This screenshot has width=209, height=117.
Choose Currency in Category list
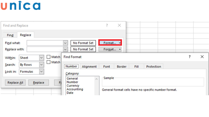pos(73,86)
